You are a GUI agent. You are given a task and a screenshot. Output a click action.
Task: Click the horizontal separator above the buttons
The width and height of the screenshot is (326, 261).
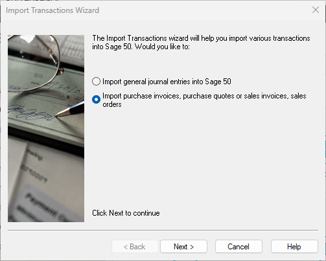(163, 231)
